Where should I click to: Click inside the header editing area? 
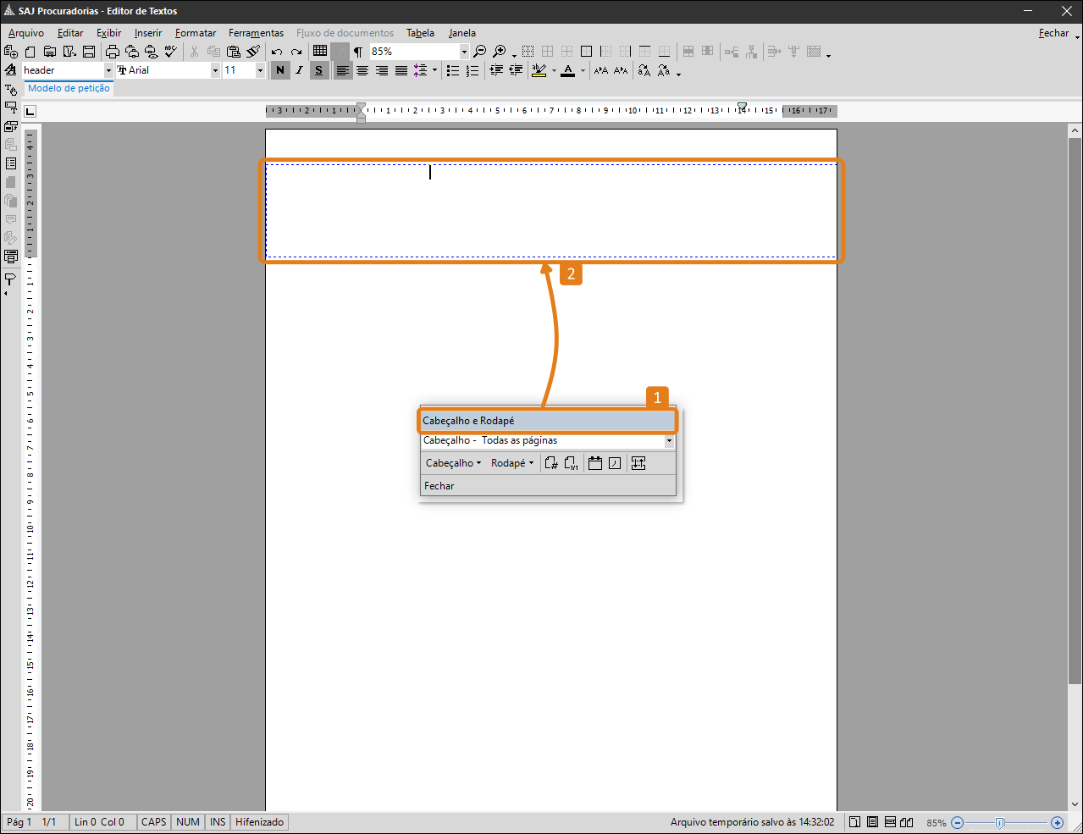[550, 212]
